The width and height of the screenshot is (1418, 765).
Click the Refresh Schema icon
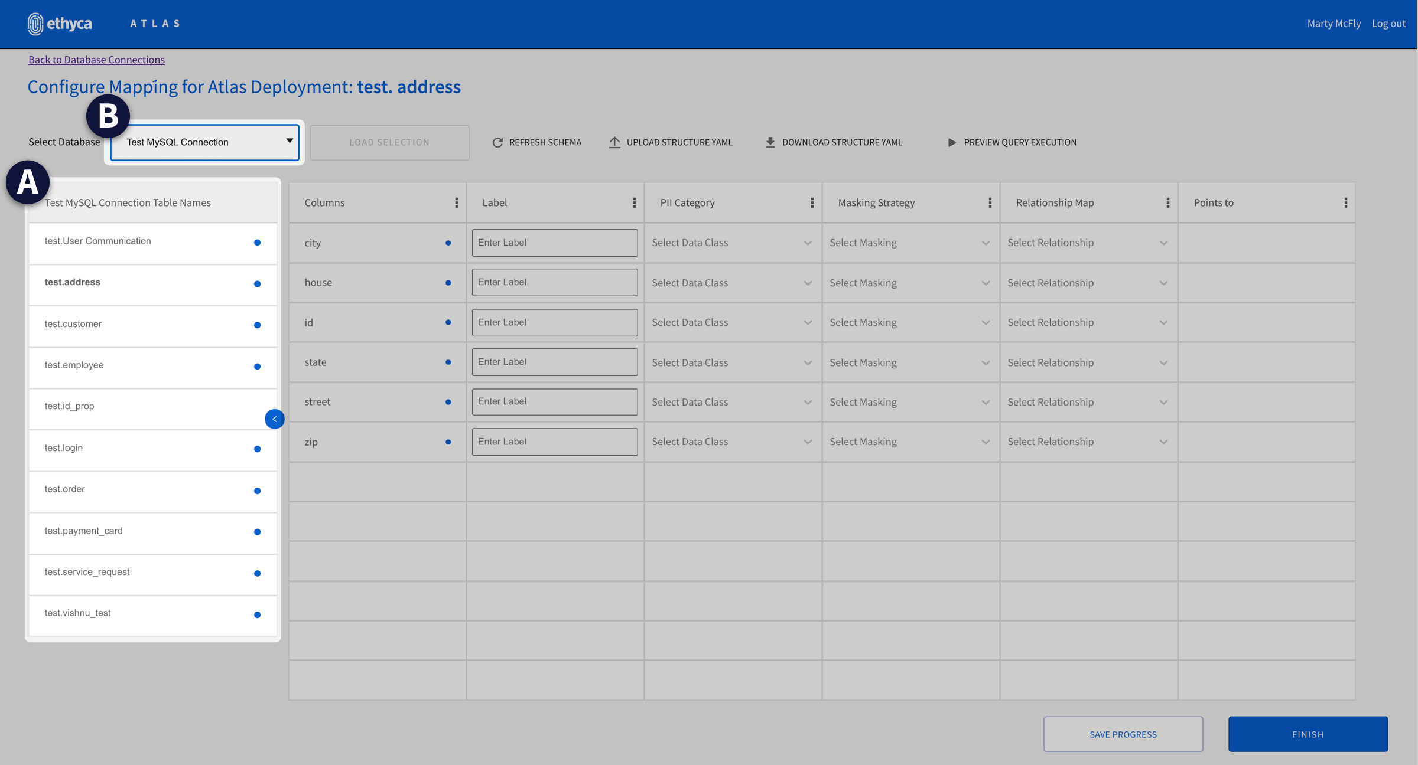tap(497, 142)
